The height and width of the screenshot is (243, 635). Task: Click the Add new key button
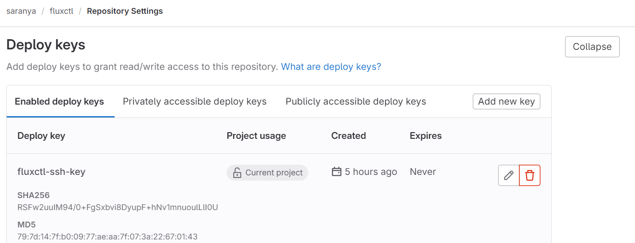(507, 101)
